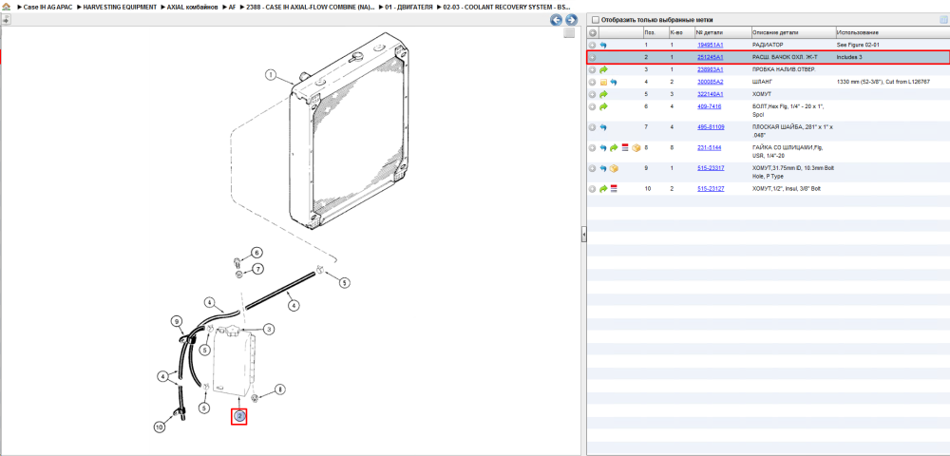Image resolution: width=950 pixels, height=456 pixels.
Task: Open part number link 194951A1
Action: click(x=710, y=46)
